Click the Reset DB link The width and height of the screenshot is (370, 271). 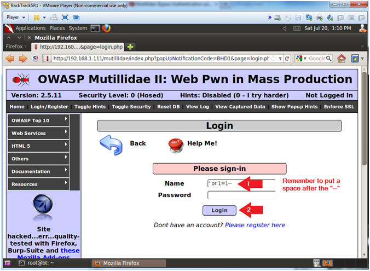coord(169,107)
